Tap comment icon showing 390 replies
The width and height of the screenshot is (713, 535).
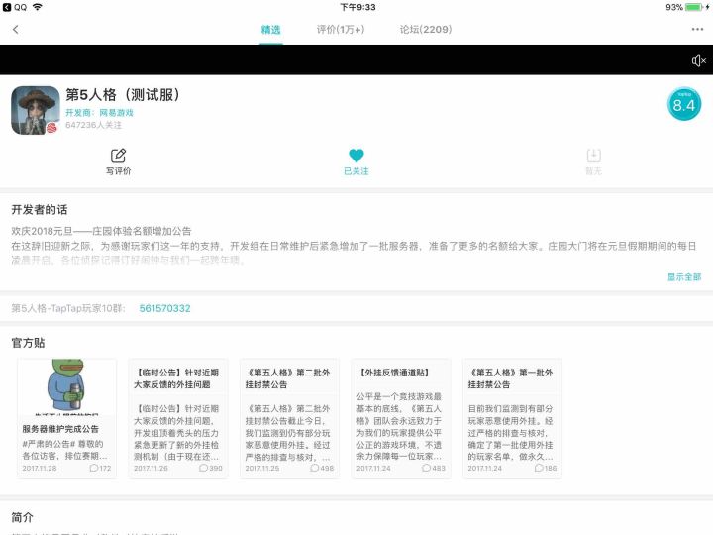pos(203,468)
